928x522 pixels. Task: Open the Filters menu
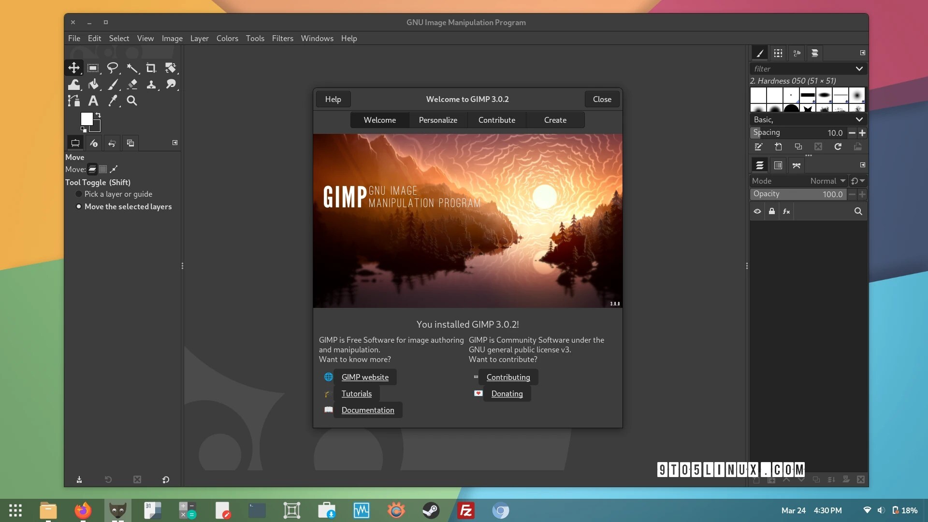tap(282, 38)
